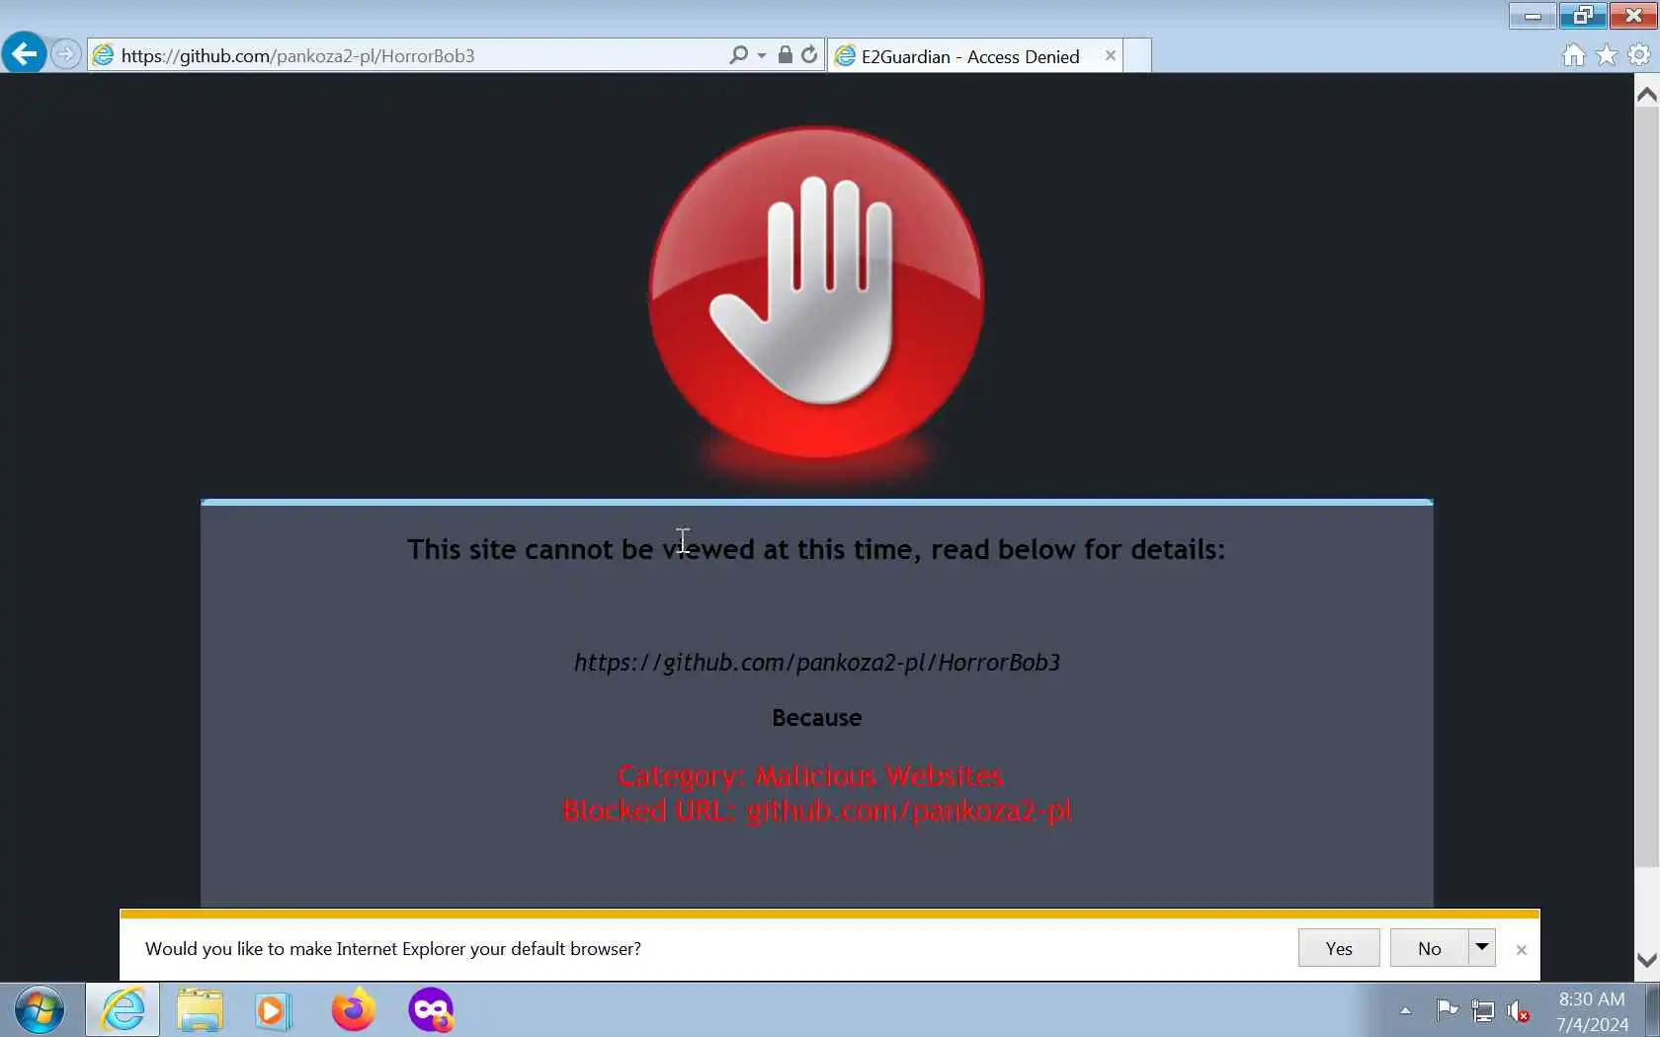The image size is (1660, 1037).
Task: Open the purple mask app taskbar icon
Action: click(x=432, y=1010)
